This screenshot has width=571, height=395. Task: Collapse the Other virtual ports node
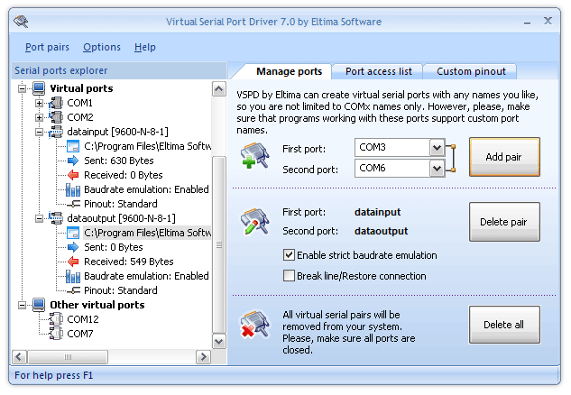click(x=23, y=305)
